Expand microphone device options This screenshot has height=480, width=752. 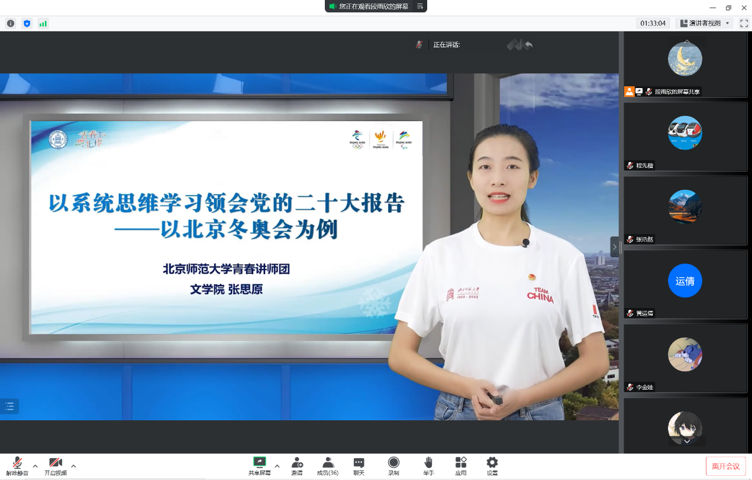click(x=34, y=467)
